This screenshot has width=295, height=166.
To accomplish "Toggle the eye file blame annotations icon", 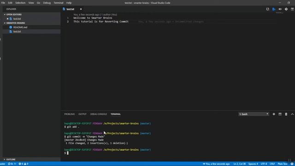I will [280, 9].
